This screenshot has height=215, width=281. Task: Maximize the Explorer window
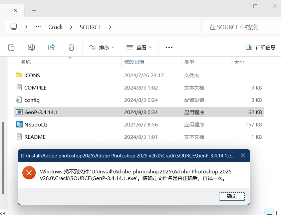point(255,6)
